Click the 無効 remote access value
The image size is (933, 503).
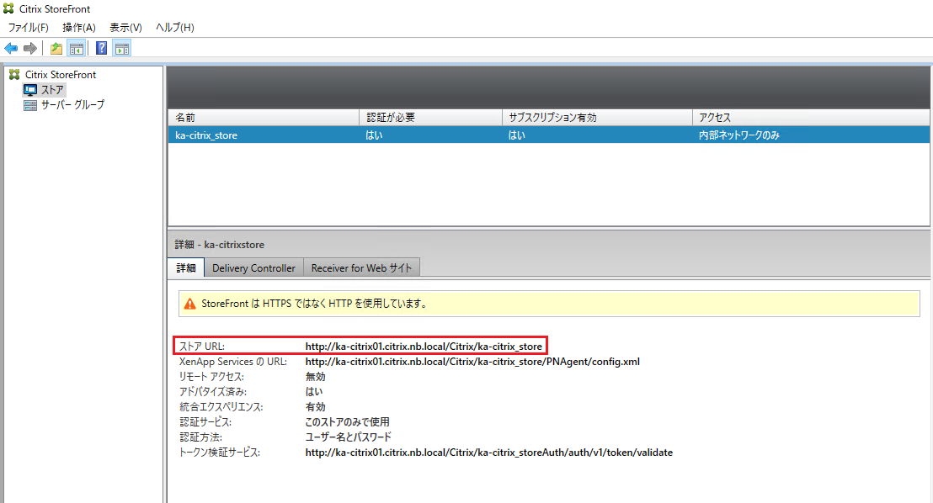click(316, 376)
